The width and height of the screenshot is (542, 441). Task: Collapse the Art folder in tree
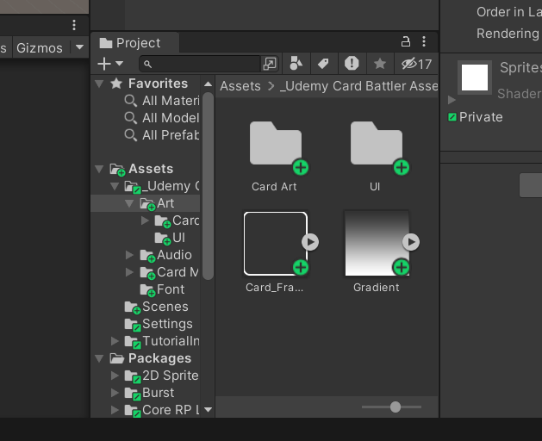click(129, 203)
